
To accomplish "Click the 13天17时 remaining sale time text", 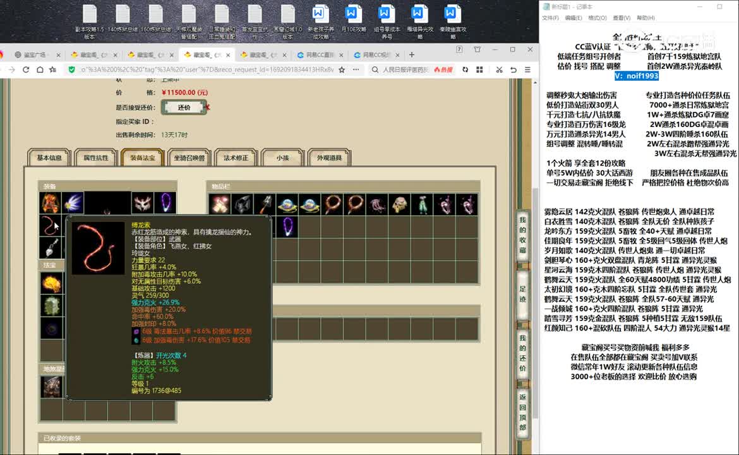I will point(174,135).
